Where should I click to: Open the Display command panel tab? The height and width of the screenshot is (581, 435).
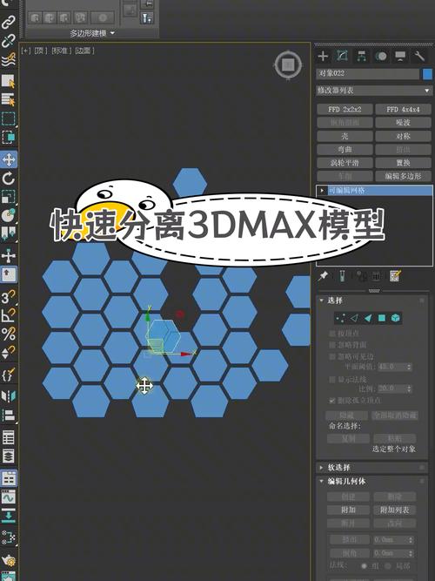(x=400, y=56)
